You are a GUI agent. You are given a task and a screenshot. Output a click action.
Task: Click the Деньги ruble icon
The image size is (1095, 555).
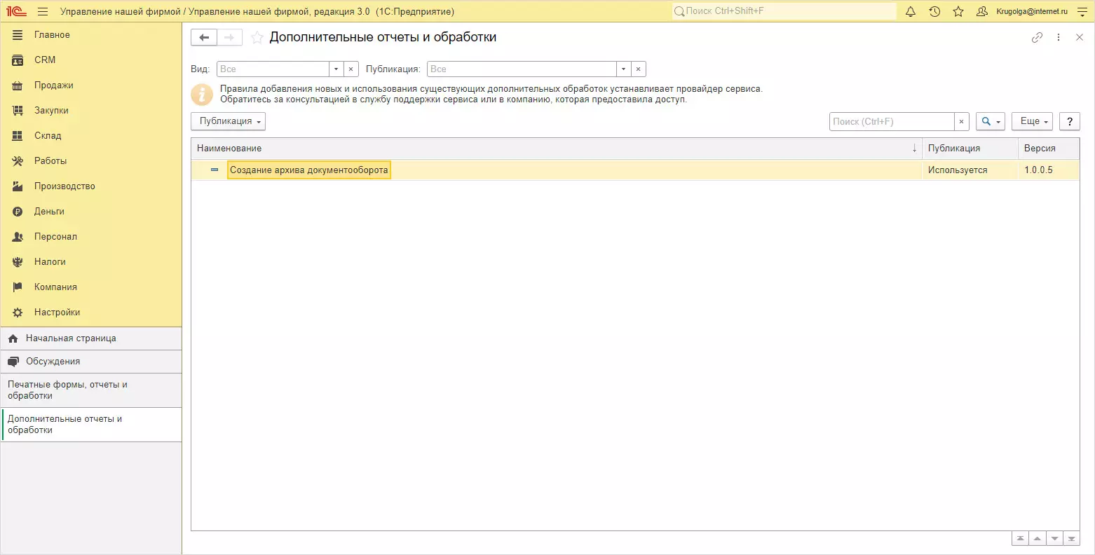tap(18, 212)
